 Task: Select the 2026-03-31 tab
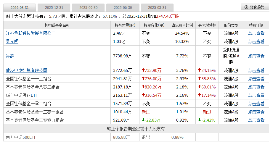[19, 7]
